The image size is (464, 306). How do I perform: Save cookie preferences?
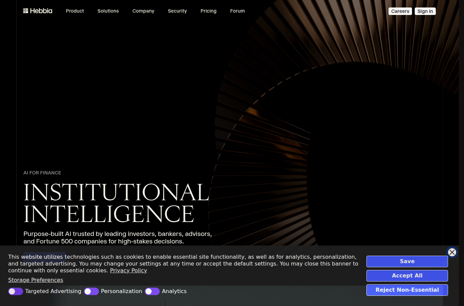[407, 261]
